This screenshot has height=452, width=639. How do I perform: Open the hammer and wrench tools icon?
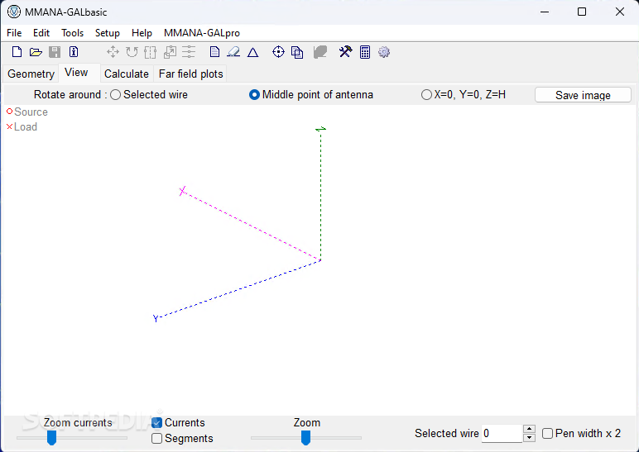pos(346,52)
